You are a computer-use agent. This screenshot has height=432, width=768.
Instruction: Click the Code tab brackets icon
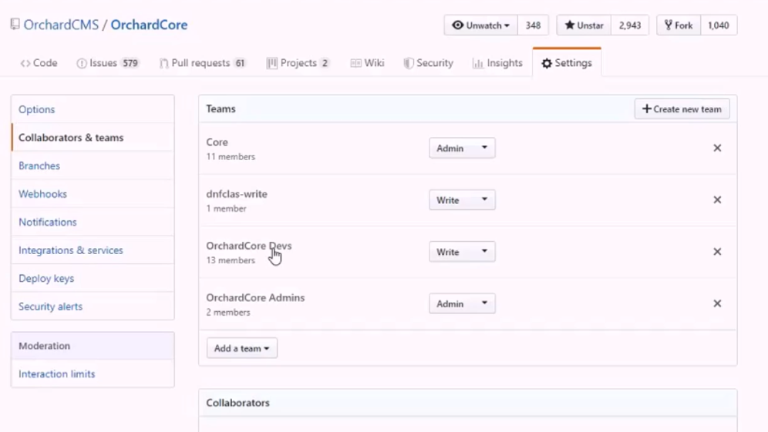(25, 63)
